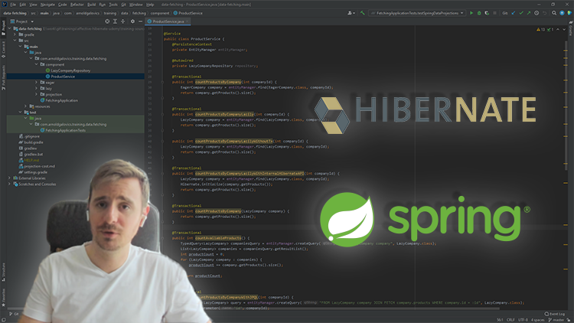
Task: Open the Git tool window at bottom
Action: coord(14,314)
